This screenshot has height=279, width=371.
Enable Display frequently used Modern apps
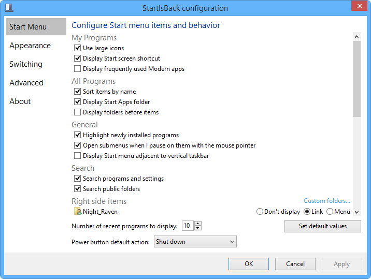[x=77, y=69]
